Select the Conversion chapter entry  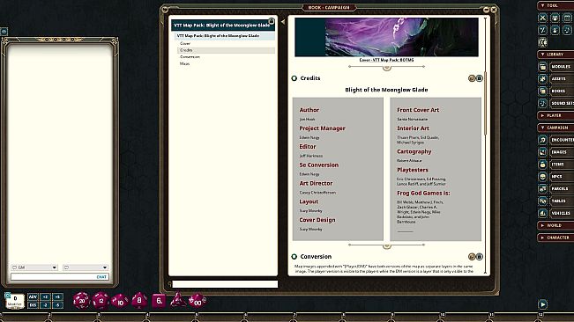pyautogui.click(x=226, y=57)
